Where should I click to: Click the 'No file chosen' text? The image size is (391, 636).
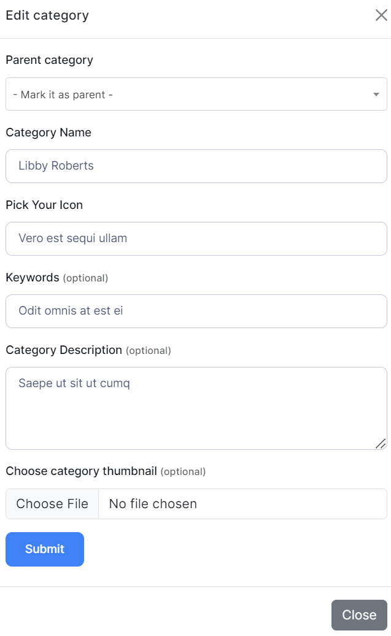(x=153, y=504)
